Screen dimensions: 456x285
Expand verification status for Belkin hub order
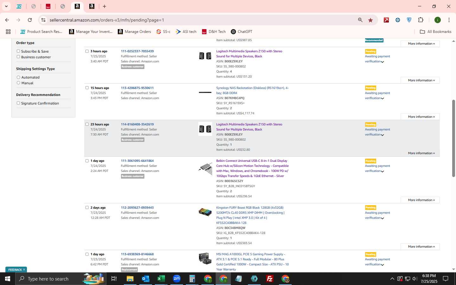tap(382, 171)
